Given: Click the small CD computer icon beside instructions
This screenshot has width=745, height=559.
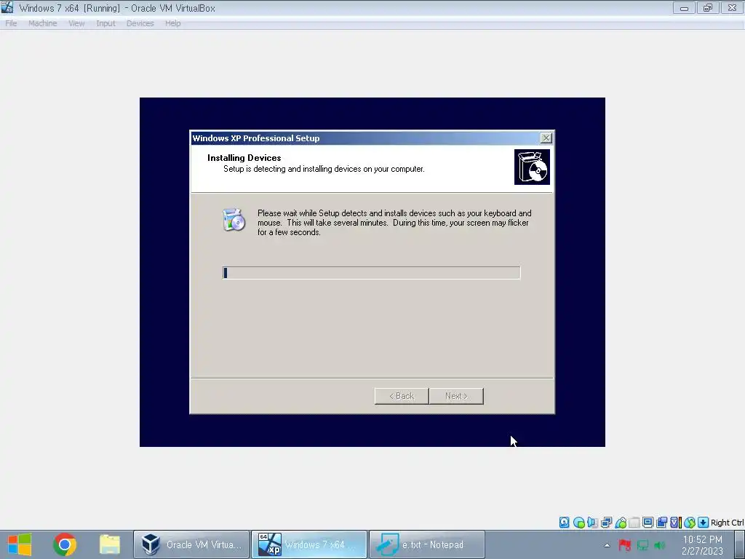Looking at the screenshot, I should (x=234, y=220).
